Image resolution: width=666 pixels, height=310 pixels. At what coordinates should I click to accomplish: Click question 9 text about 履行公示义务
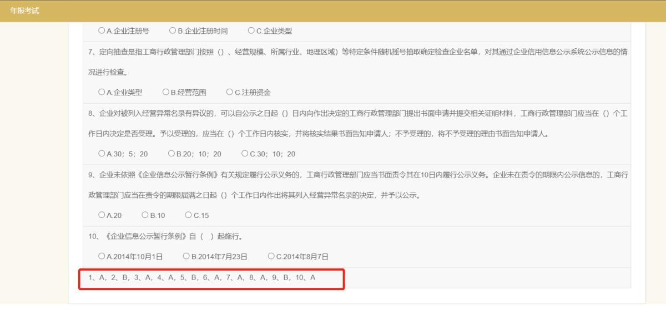tap(358, 185)
